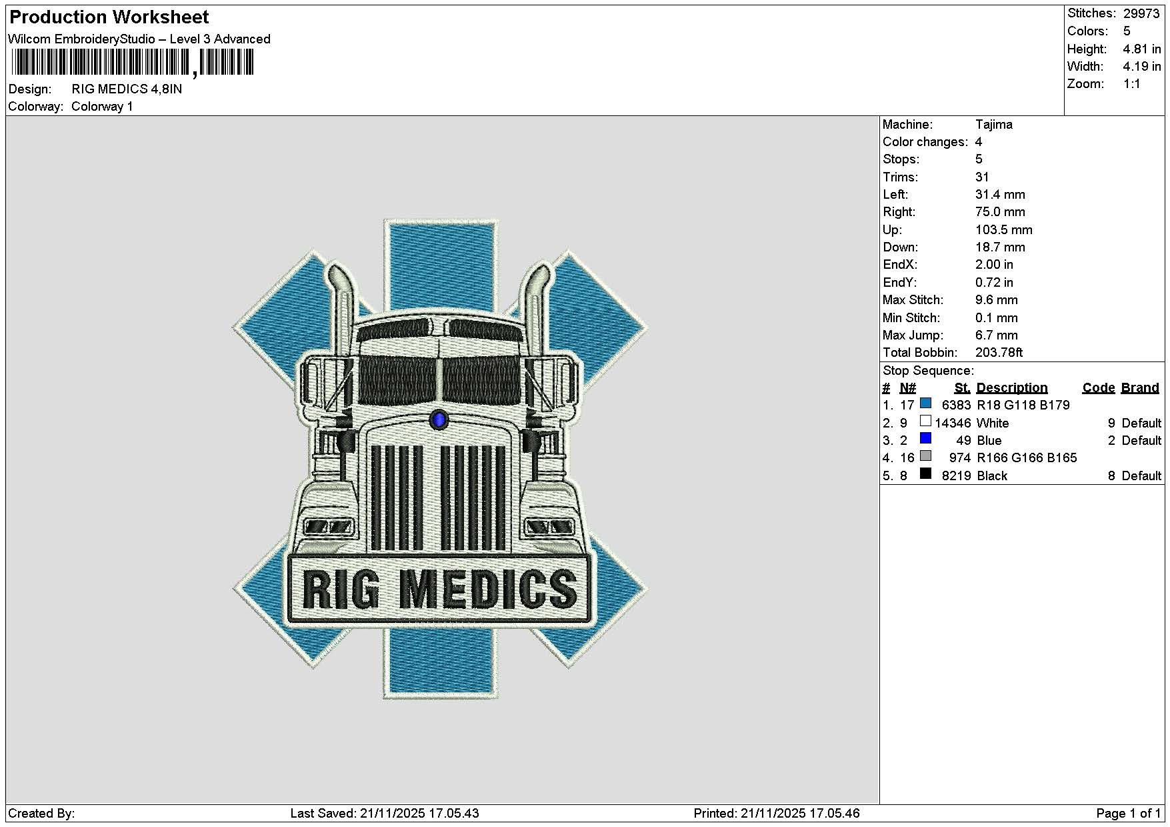Click the Width value 4.19 in
The image size is (1170, 827).
pos(1142,66)
